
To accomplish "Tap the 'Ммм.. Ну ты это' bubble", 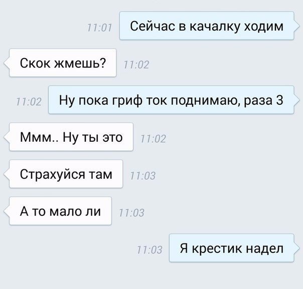I will pyautogui.click(x=71, y=137).
